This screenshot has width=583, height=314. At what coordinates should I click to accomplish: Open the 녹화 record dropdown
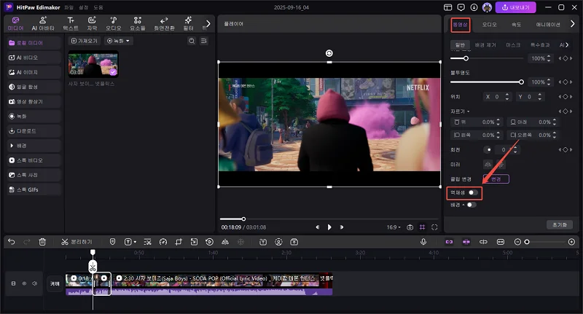pyautogui.click(x=119, y=41)
